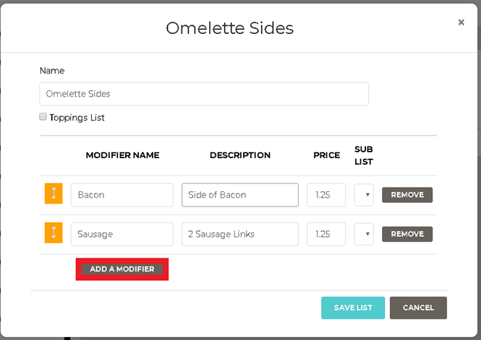Image resolution: width=481 pixels, height=340 pixels.
Task: Remove the Sausage modifier
Action: pos(407,234)
